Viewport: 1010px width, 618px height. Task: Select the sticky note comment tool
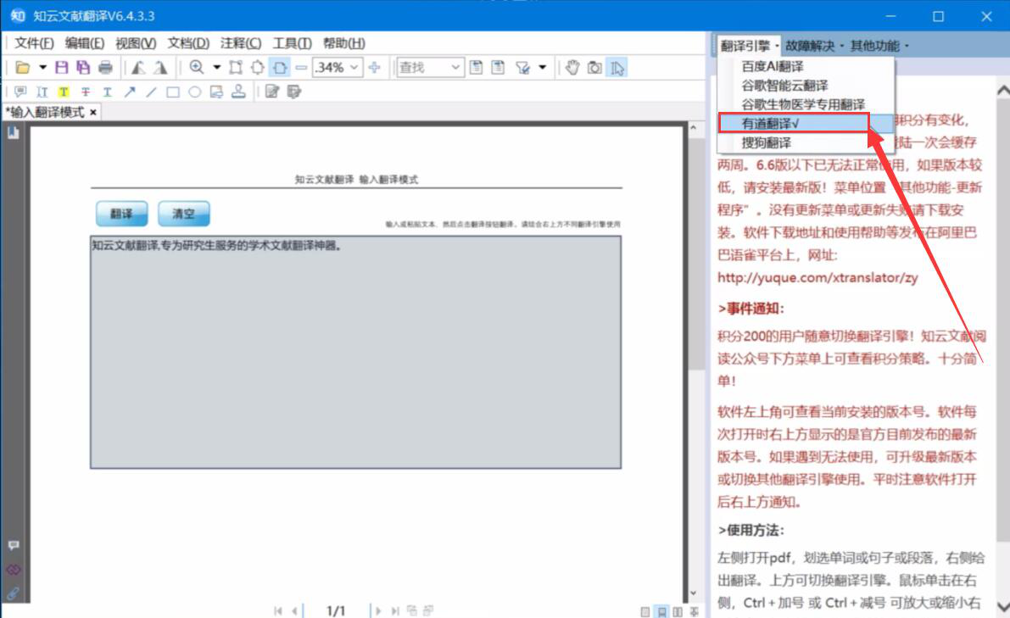pyautogui.click(x=20, y=92)
